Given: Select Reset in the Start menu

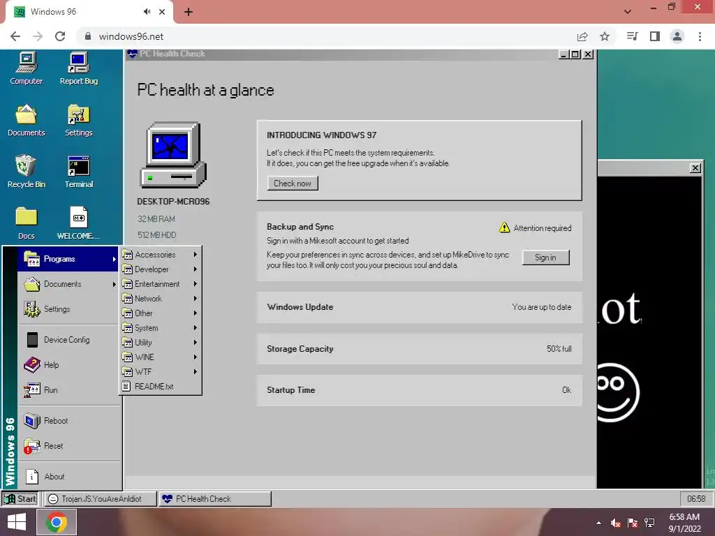Looking at the screenshot, I should 68,446.
